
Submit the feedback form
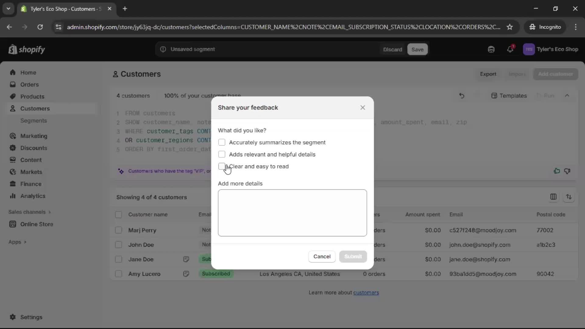point(353,256)
